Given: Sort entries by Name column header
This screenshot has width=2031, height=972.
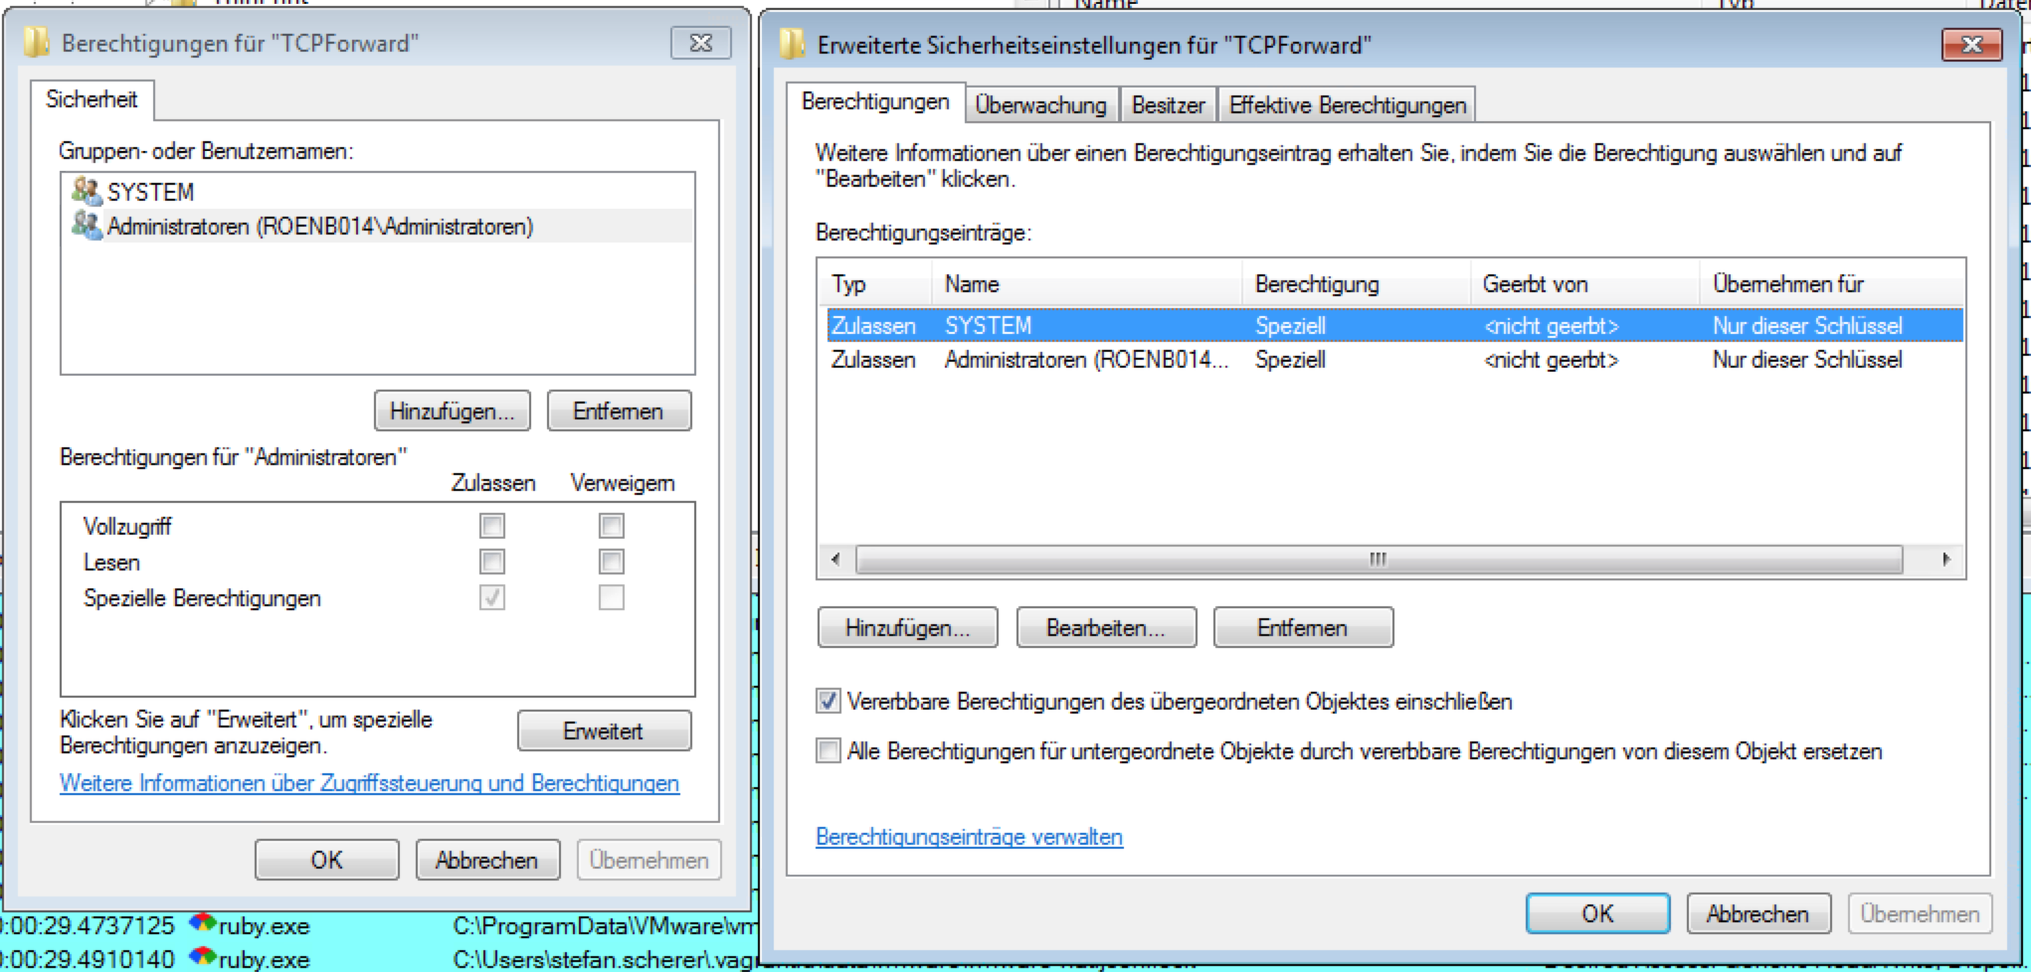Looking at the screenshot, I should (1087, 284).
